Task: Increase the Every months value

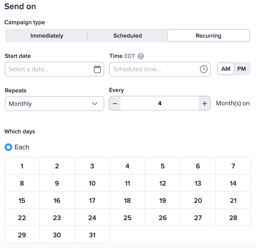Action: (x=204, y=103)
